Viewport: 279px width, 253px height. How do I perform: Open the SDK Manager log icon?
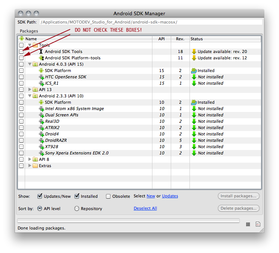(x=258, y=224)
